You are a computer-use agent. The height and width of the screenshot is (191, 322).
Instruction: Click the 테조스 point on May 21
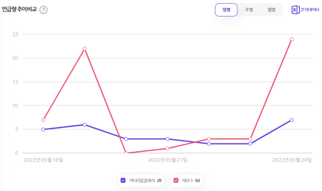167,148
